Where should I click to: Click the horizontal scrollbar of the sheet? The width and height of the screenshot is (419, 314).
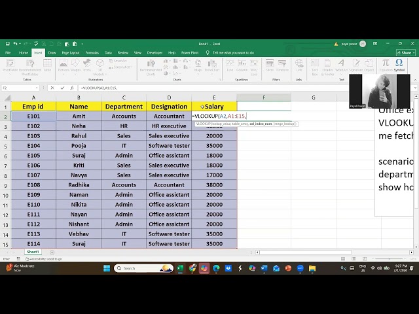(x=306, y=253)
